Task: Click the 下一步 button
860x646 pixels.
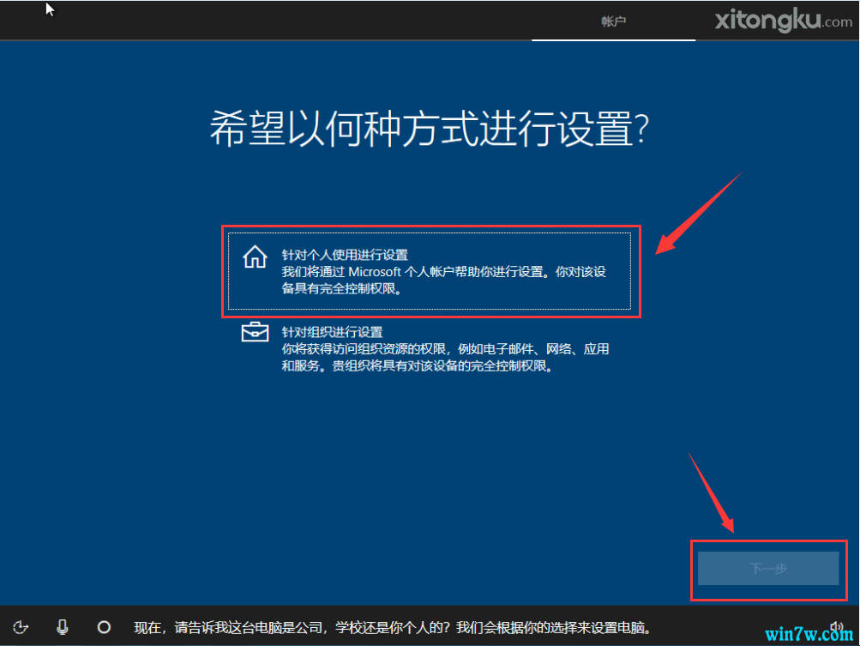Action: [x=768, y=568]
